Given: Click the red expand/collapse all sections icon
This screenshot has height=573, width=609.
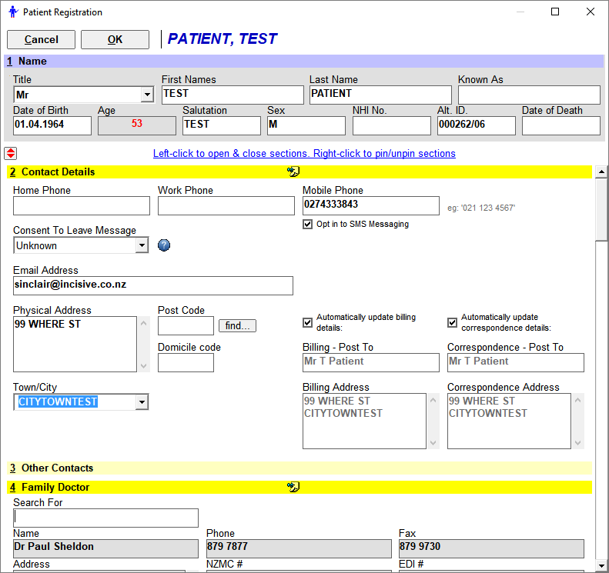Looking at the screenshot, I should pos(11,153).
